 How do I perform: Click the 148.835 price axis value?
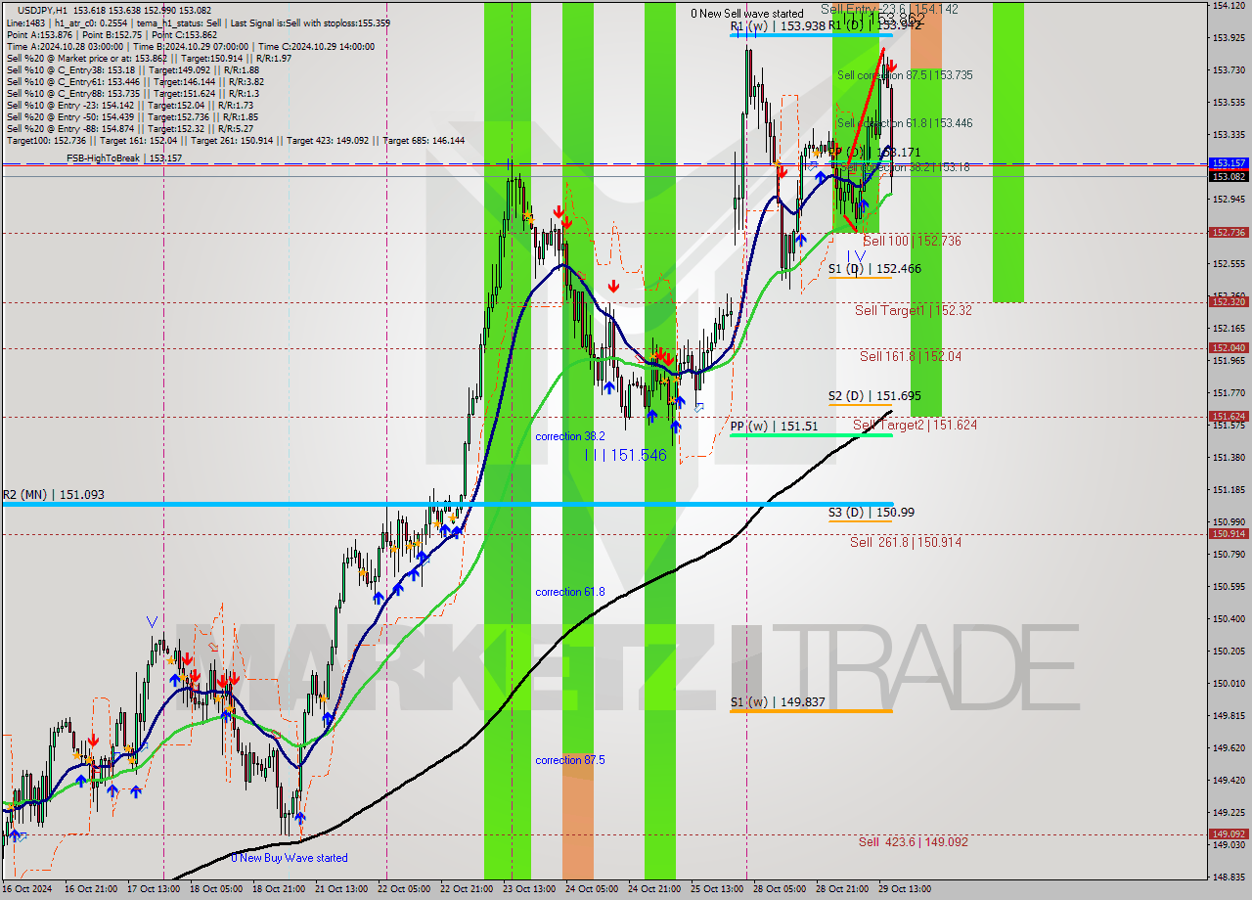(x=1230, y=877)
